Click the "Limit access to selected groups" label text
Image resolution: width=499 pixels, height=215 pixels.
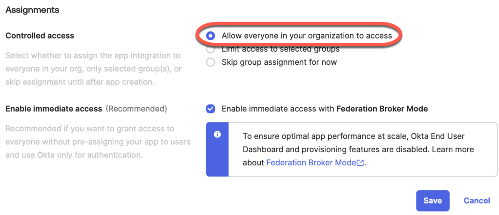click(280, 49)
